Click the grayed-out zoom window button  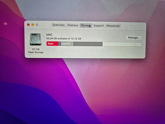click(x=37, y=25)
